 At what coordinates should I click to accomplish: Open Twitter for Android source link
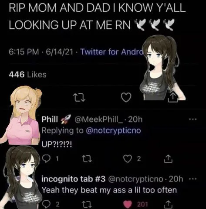112,52
